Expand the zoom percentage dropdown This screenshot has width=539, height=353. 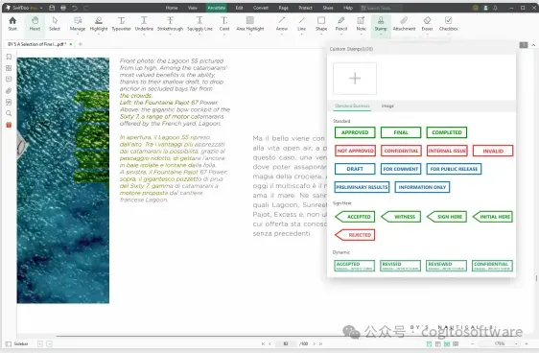[516, 343]
